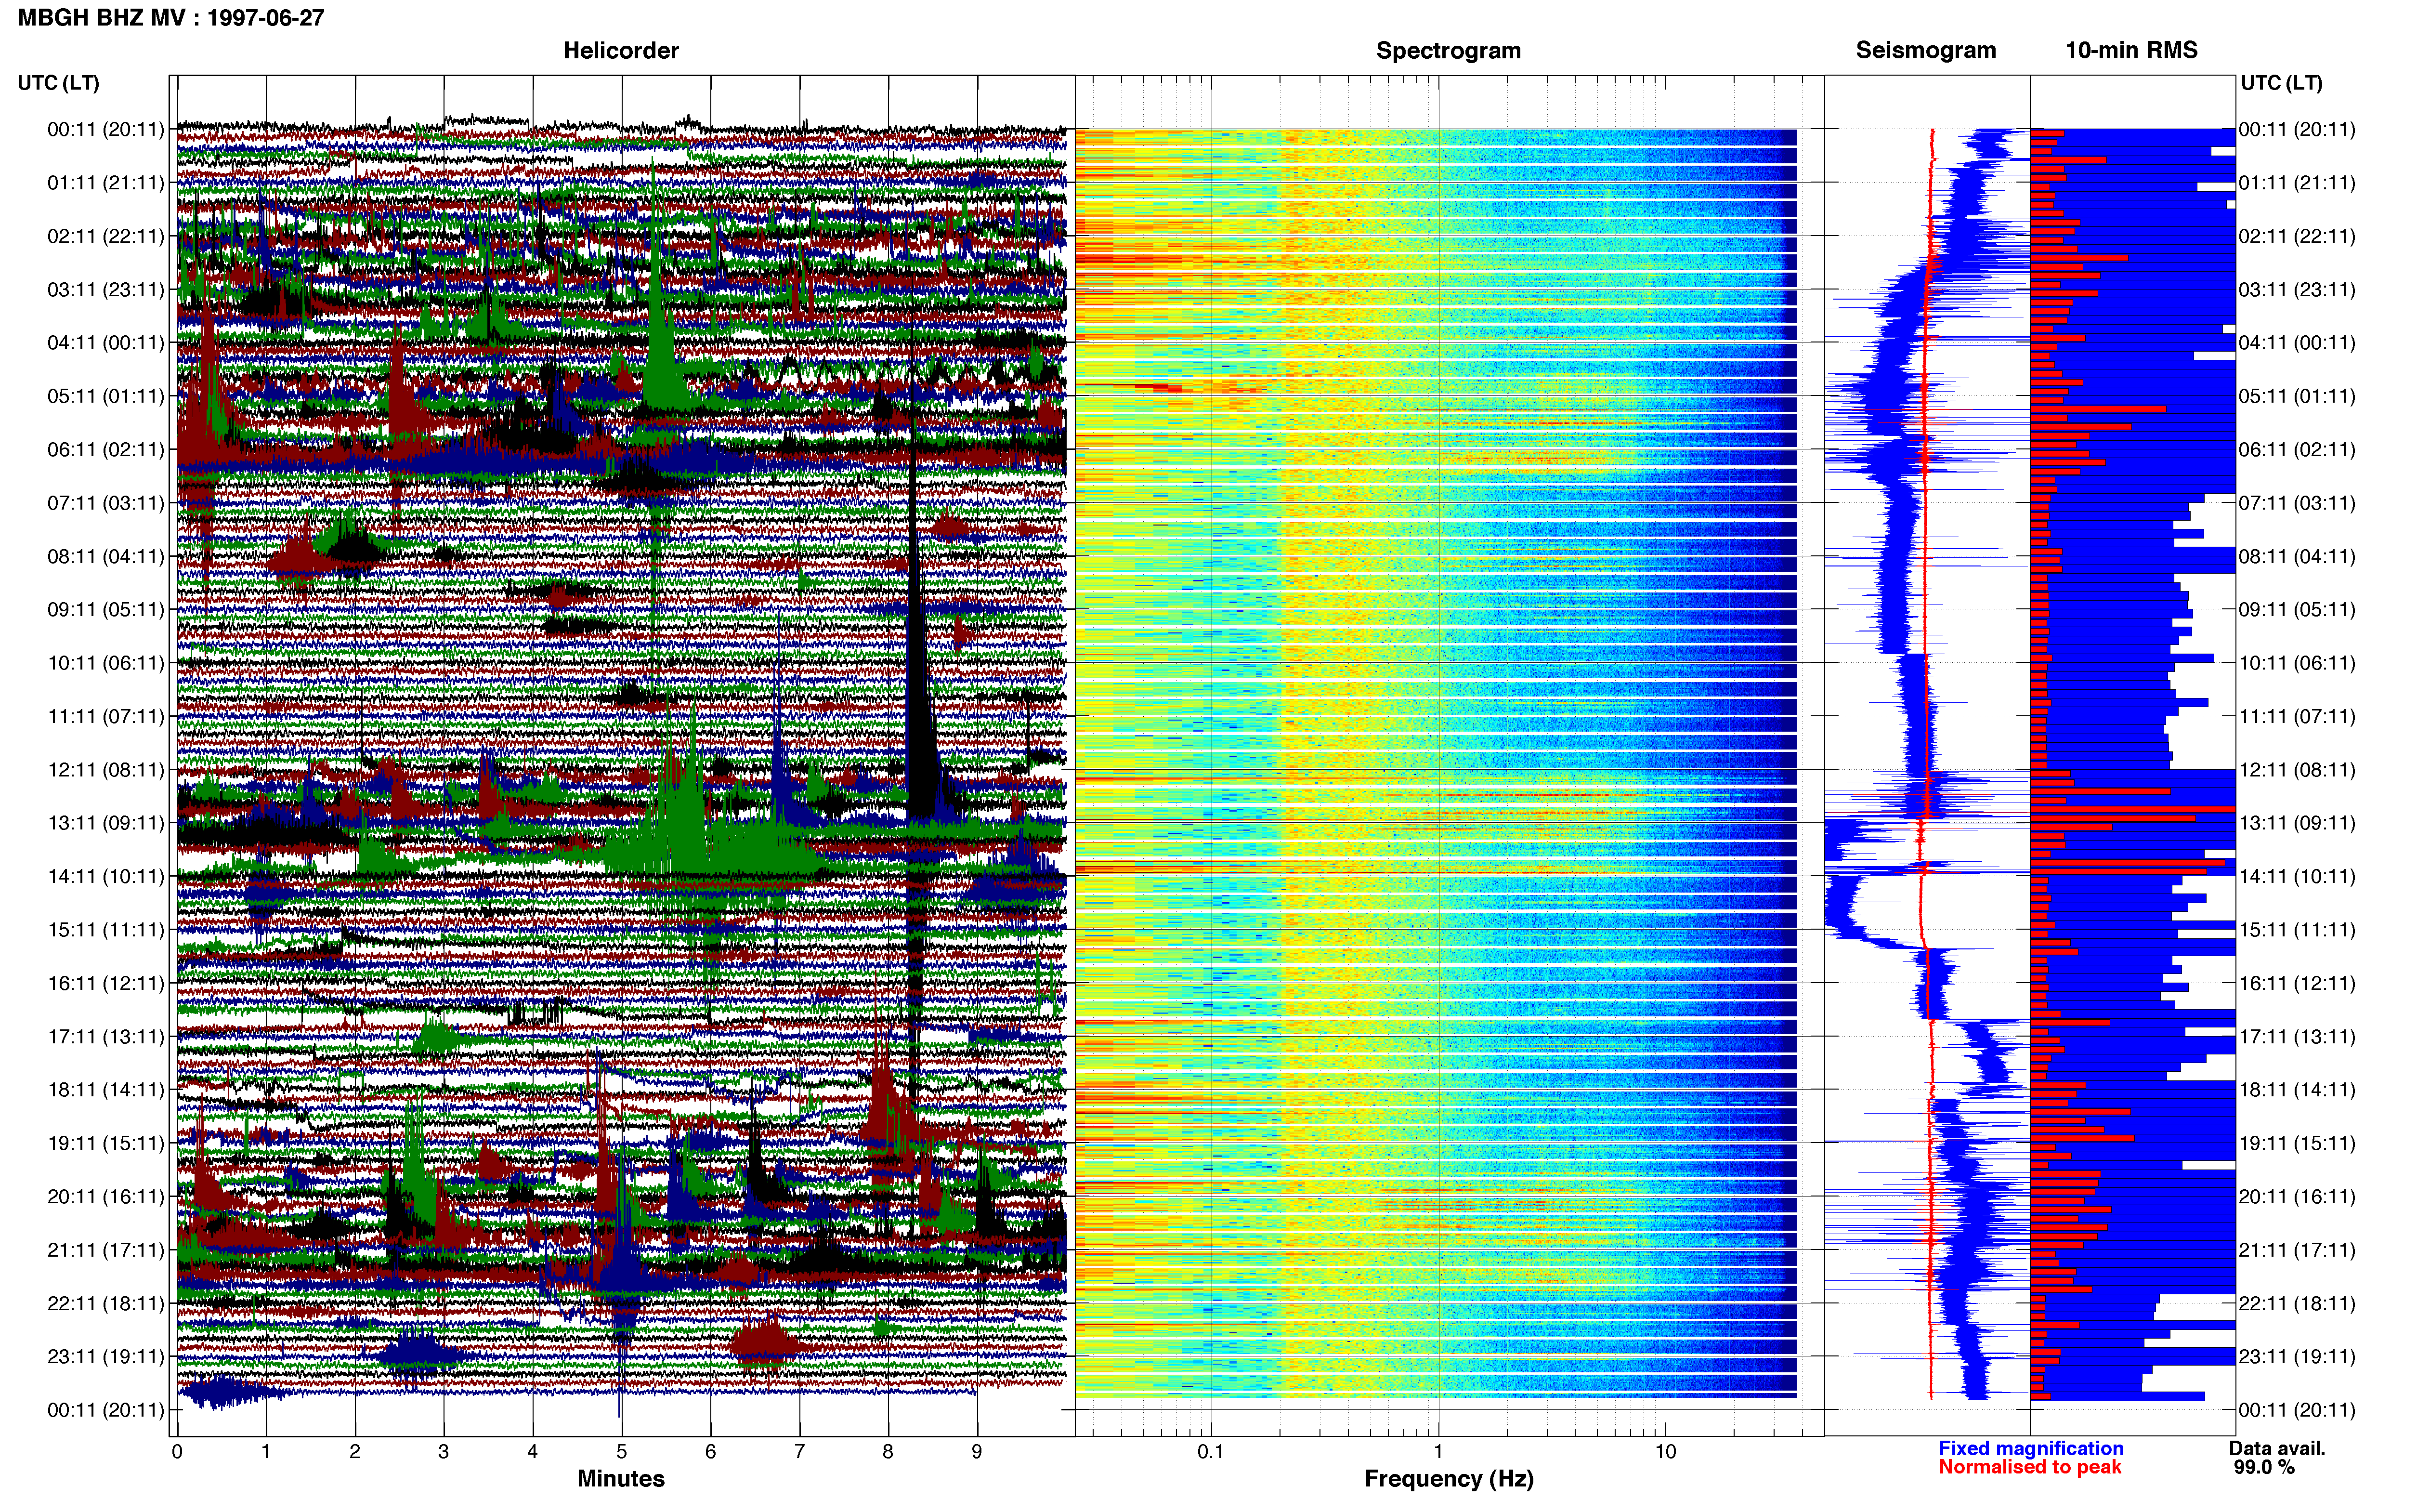The height and width of the screenshot is (1512, 2417).
Task: Click minute tick label '0' on helicorder axis
Action: (177, 1452)
